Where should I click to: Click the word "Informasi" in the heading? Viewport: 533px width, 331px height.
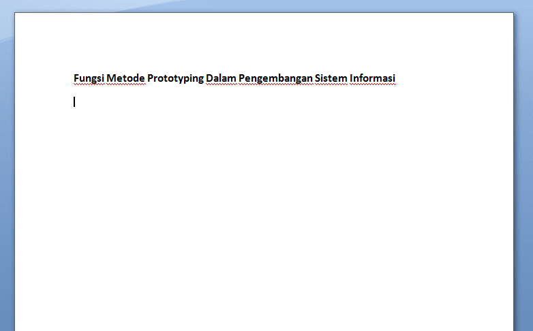pyautogui.click(x=373, y=78)
